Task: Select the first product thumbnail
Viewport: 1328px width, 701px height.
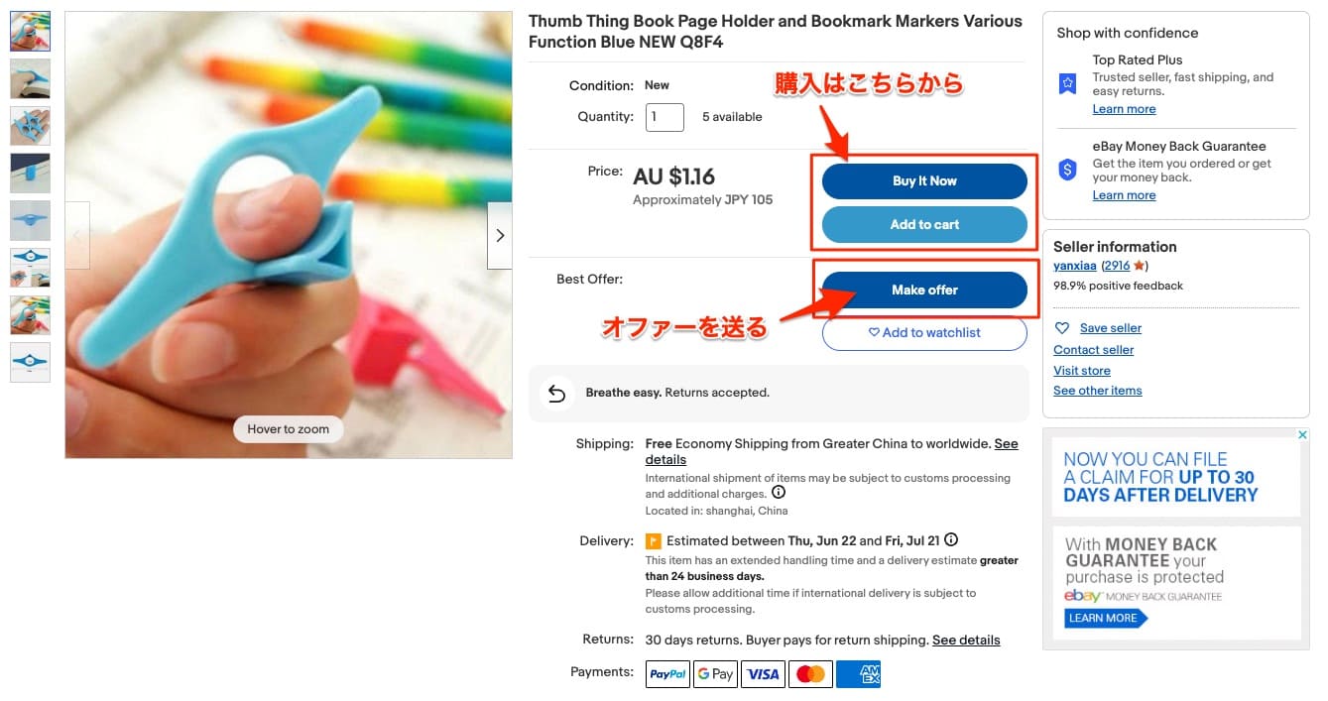Action: click(30, 31)
